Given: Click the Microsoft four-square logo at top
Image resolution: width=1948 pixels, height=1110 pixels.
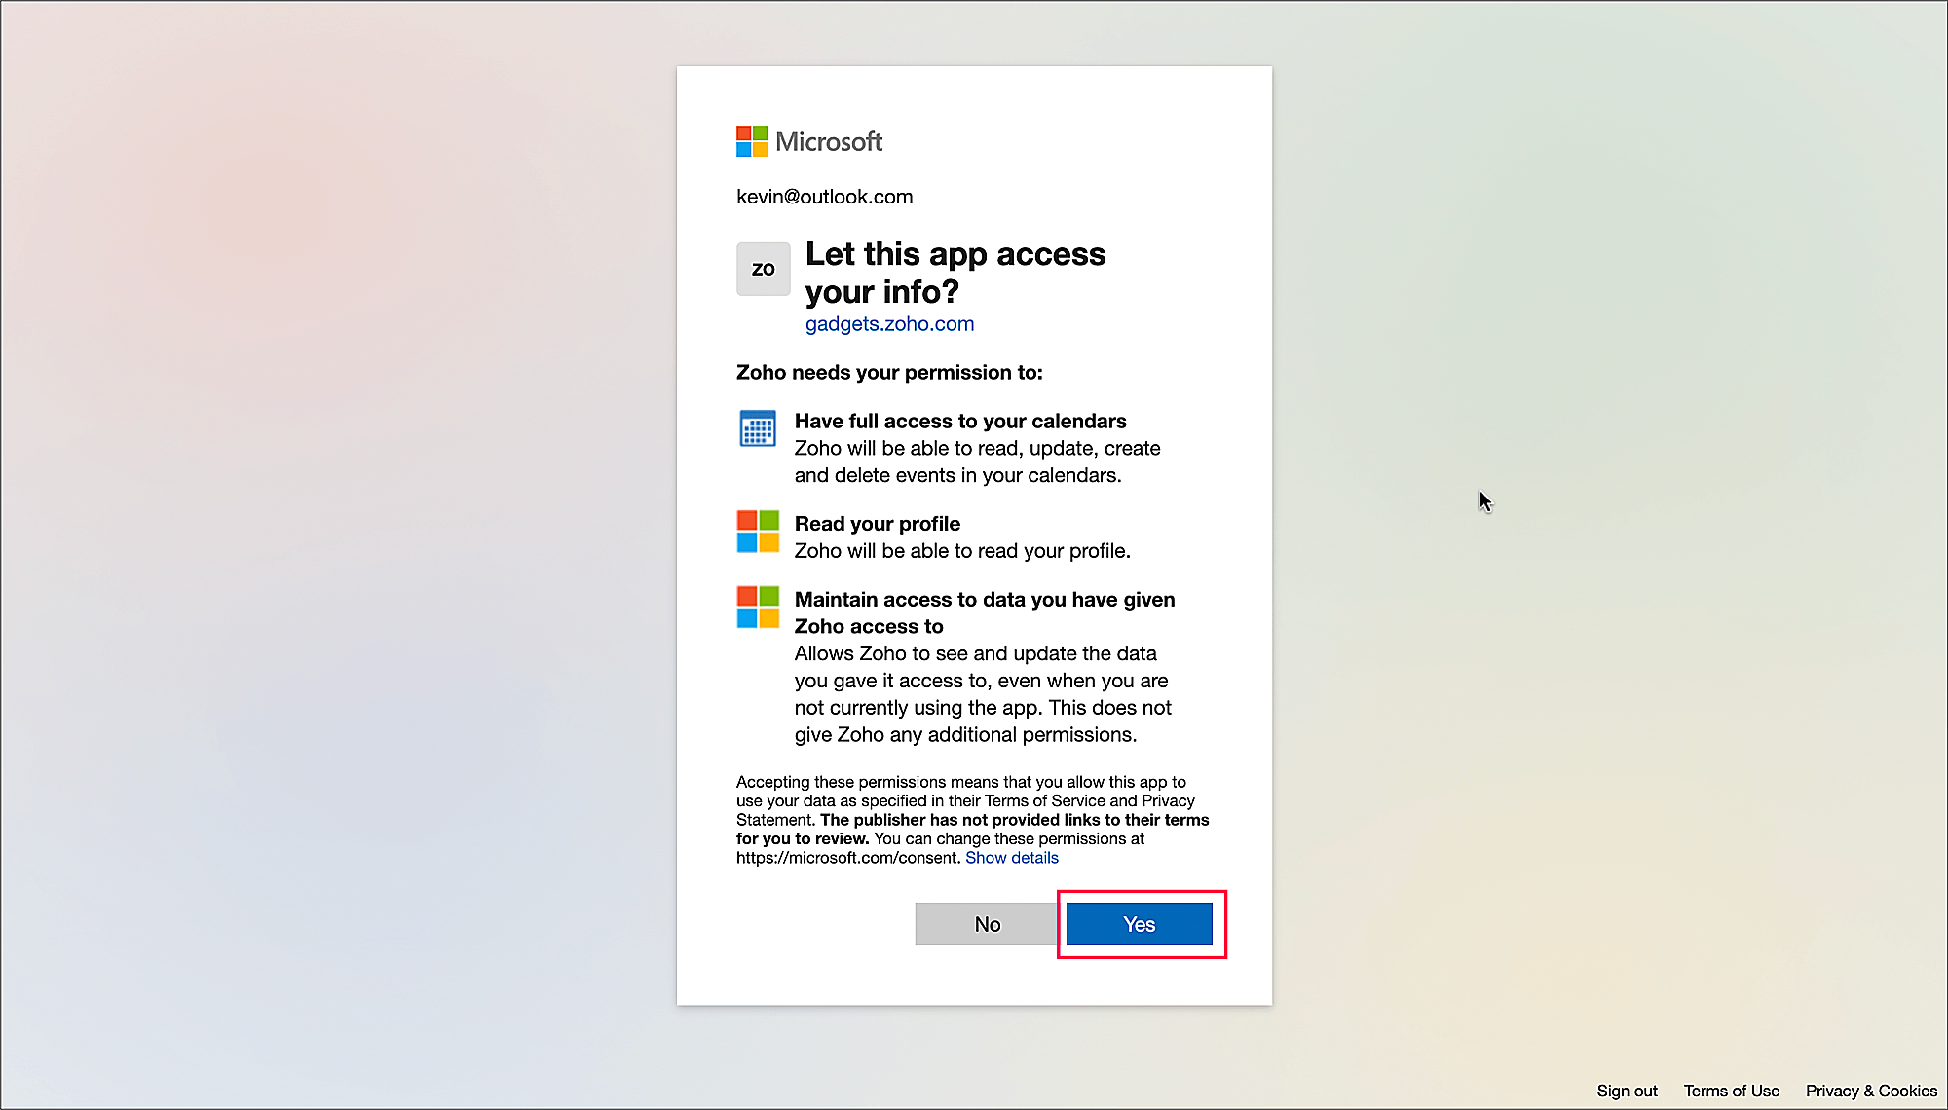Looking at the screenshot, I should click(751, 141).
